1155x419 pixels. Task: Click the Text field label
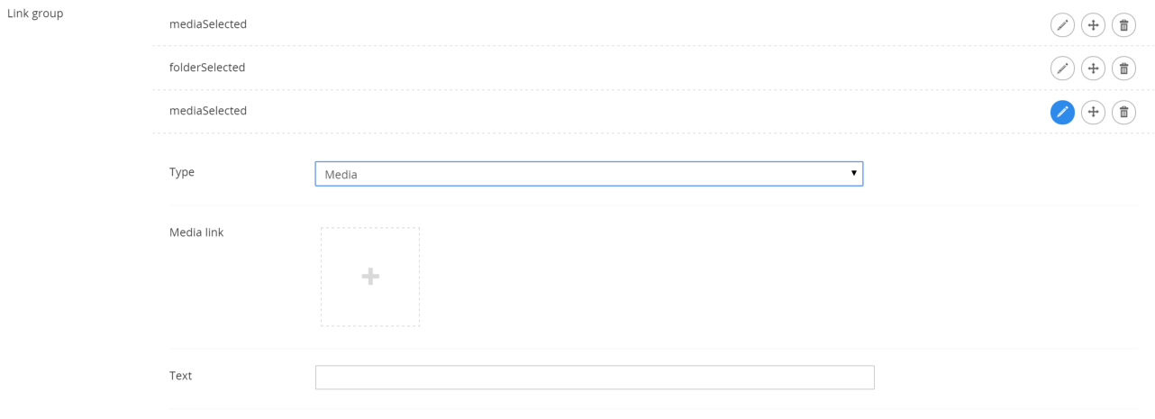pos(181,376)
